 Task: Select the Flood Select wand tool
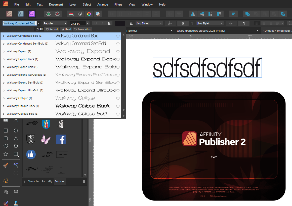pos(16,165)
